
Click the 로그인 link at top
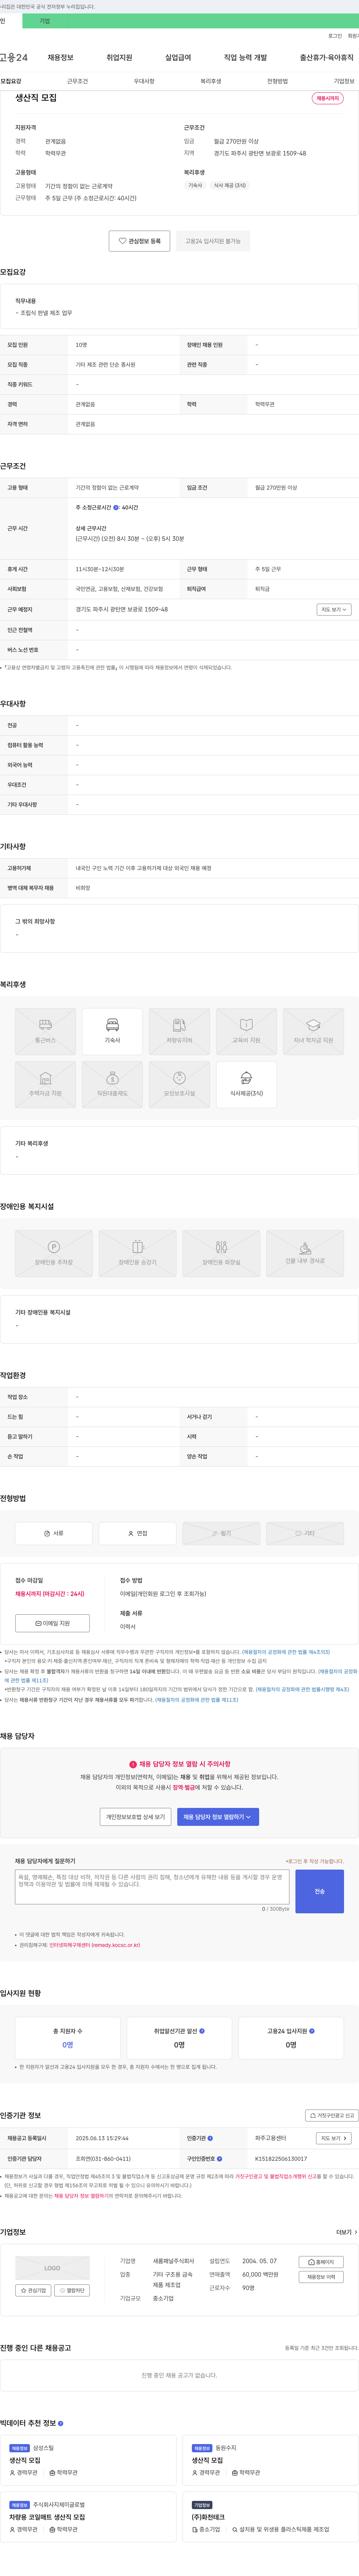coord(335,36)
